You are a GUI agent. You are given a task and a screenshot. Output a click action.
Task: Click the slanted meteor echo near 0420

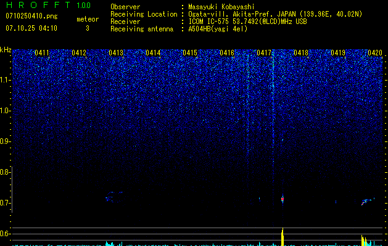[x=368, y=201]
